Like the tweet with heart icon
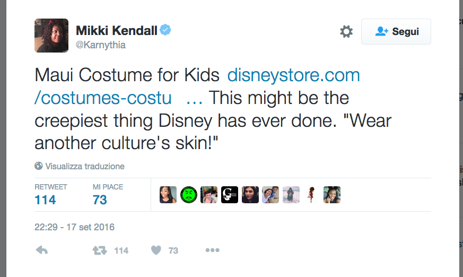The height and width of the screenshot is (277, 463). (155, 250)
